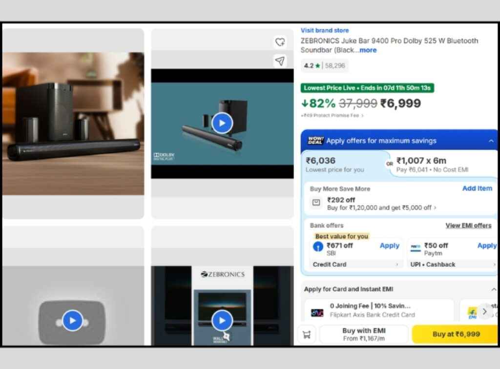Visit brand store link
This screenshot has height=369, width=500.
pos(325,30)
